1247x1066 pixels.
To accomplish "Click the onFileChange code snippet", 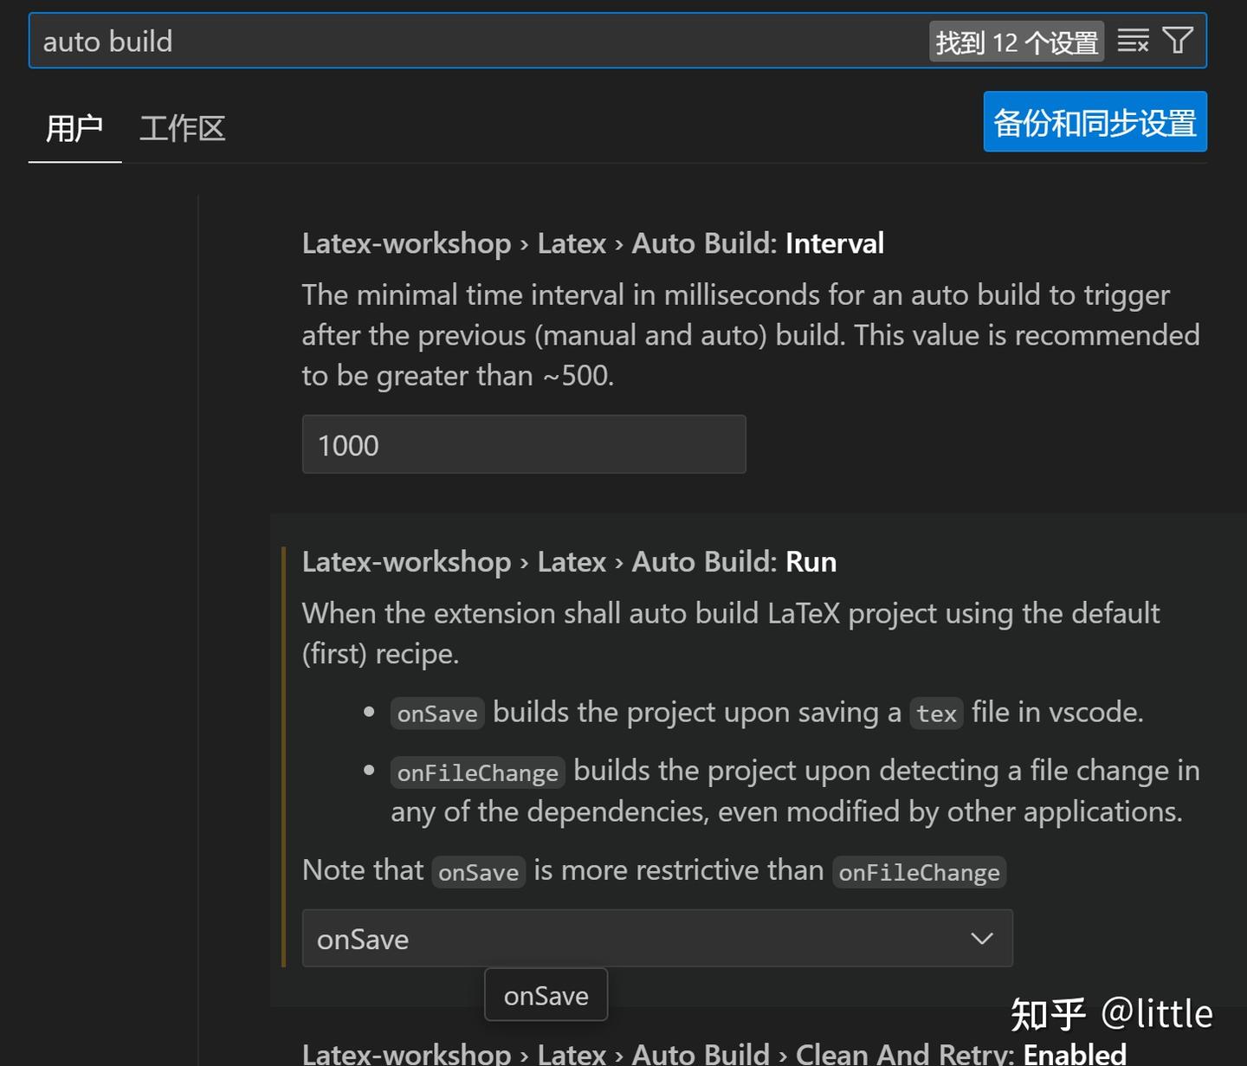I will click(x=477, y=772).
